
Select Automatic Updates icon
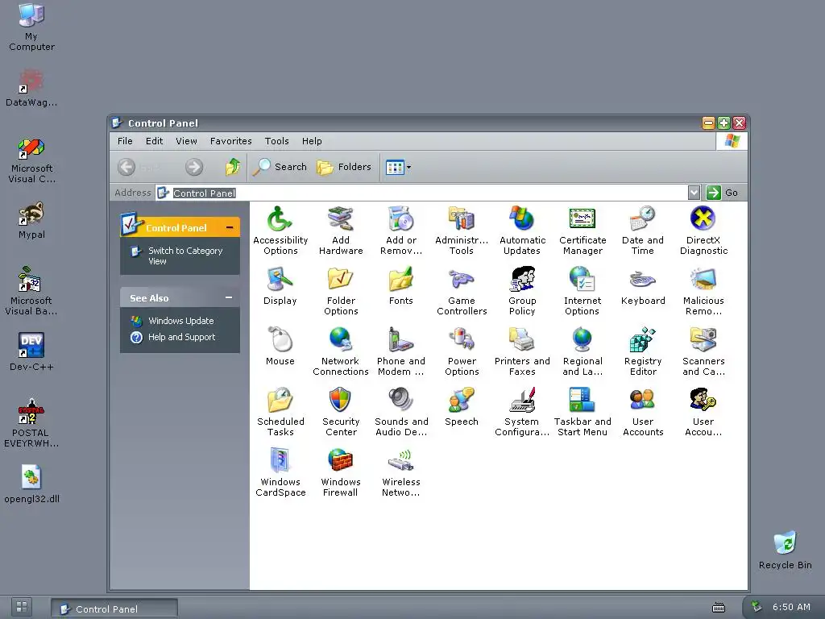[522, 231]
